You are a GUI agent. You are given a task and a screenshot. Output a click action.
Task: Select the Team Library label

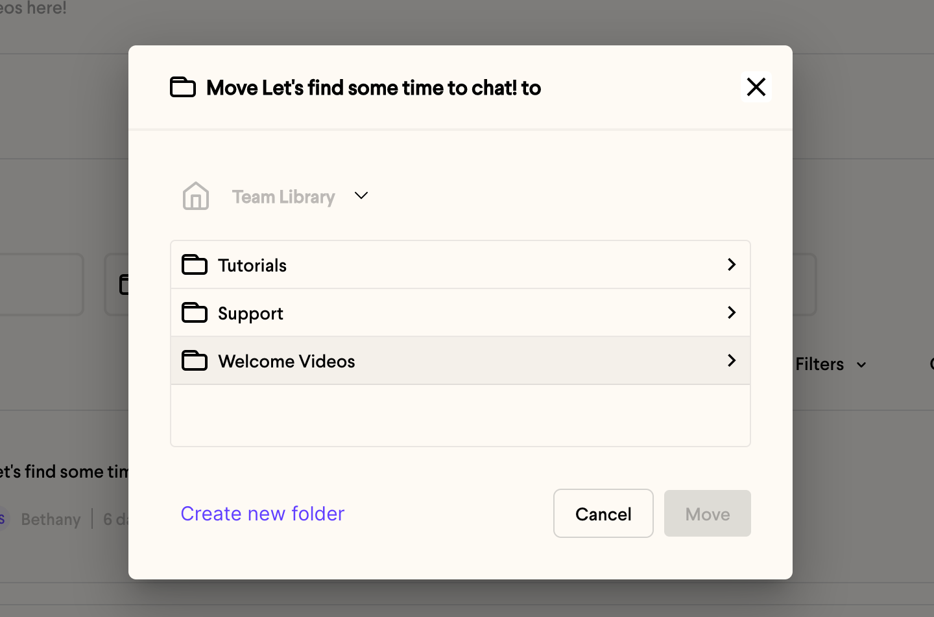(x=283, y=196)
